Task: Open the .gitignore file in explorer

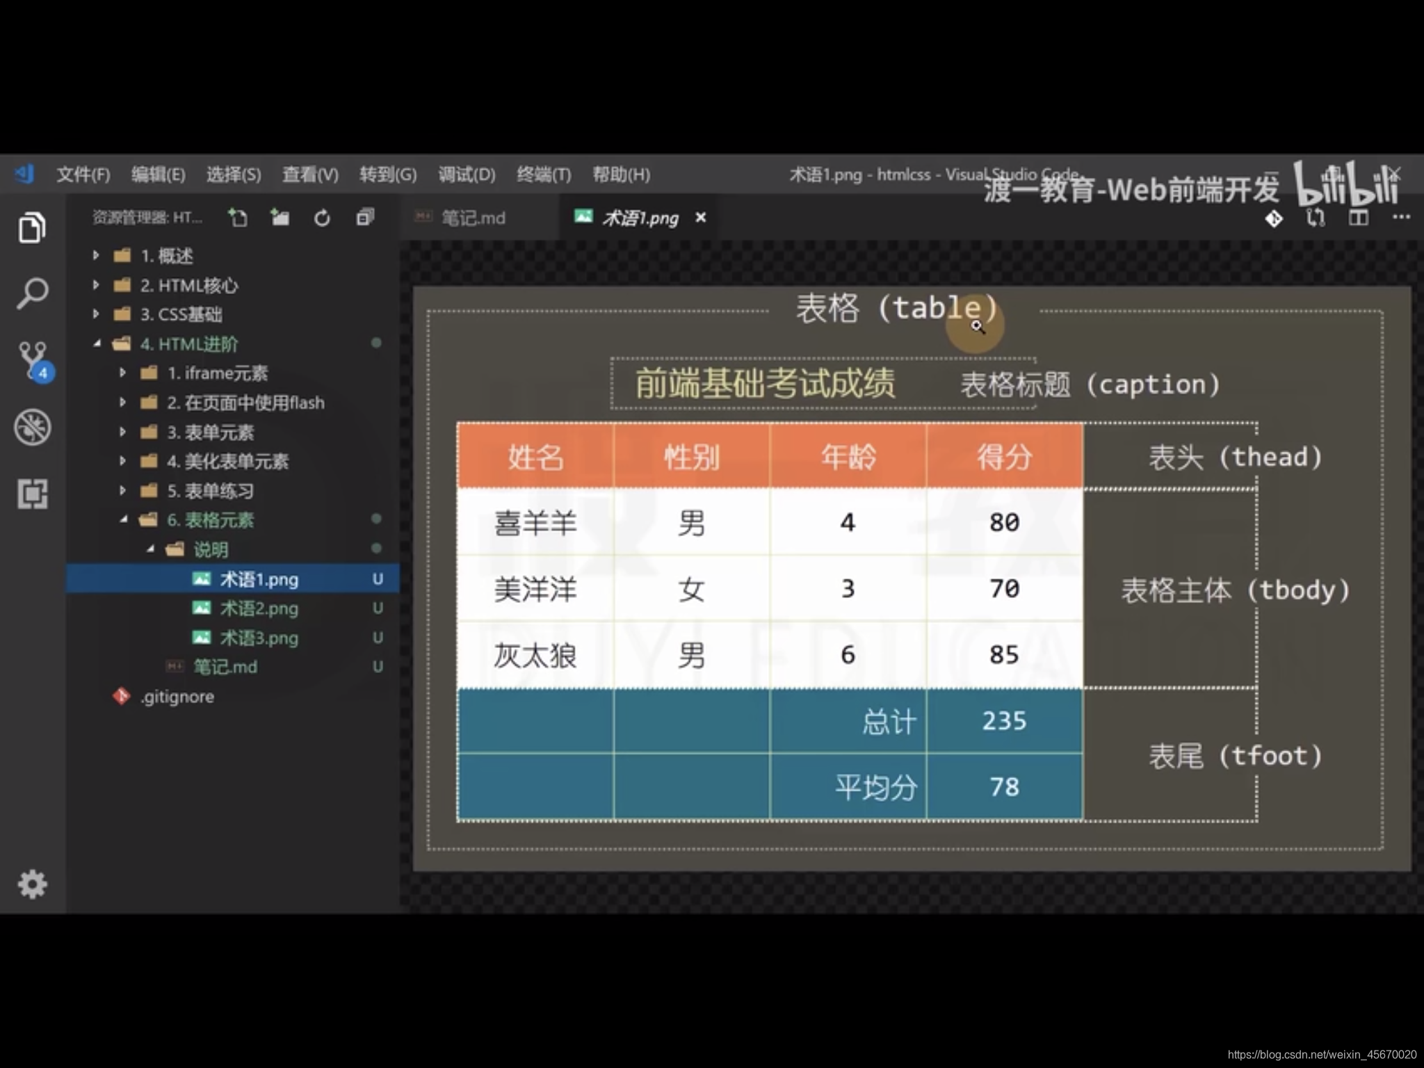Action: (x=233, y=696)
